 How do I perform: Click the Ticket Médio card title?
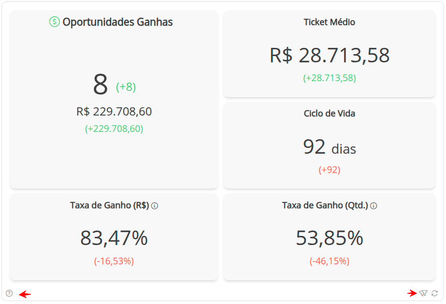[x=330, y=22]
